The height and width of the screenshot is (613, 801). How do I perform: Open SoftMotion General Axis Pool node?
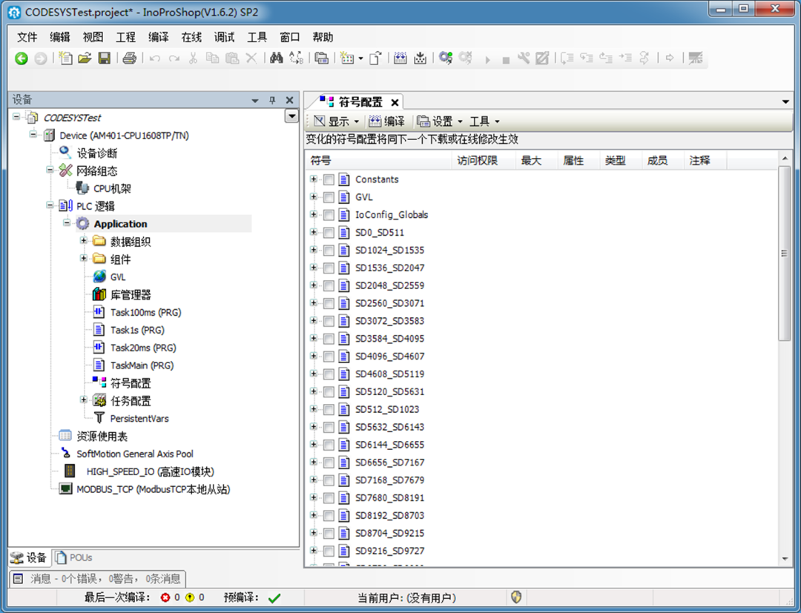[135, 454]
